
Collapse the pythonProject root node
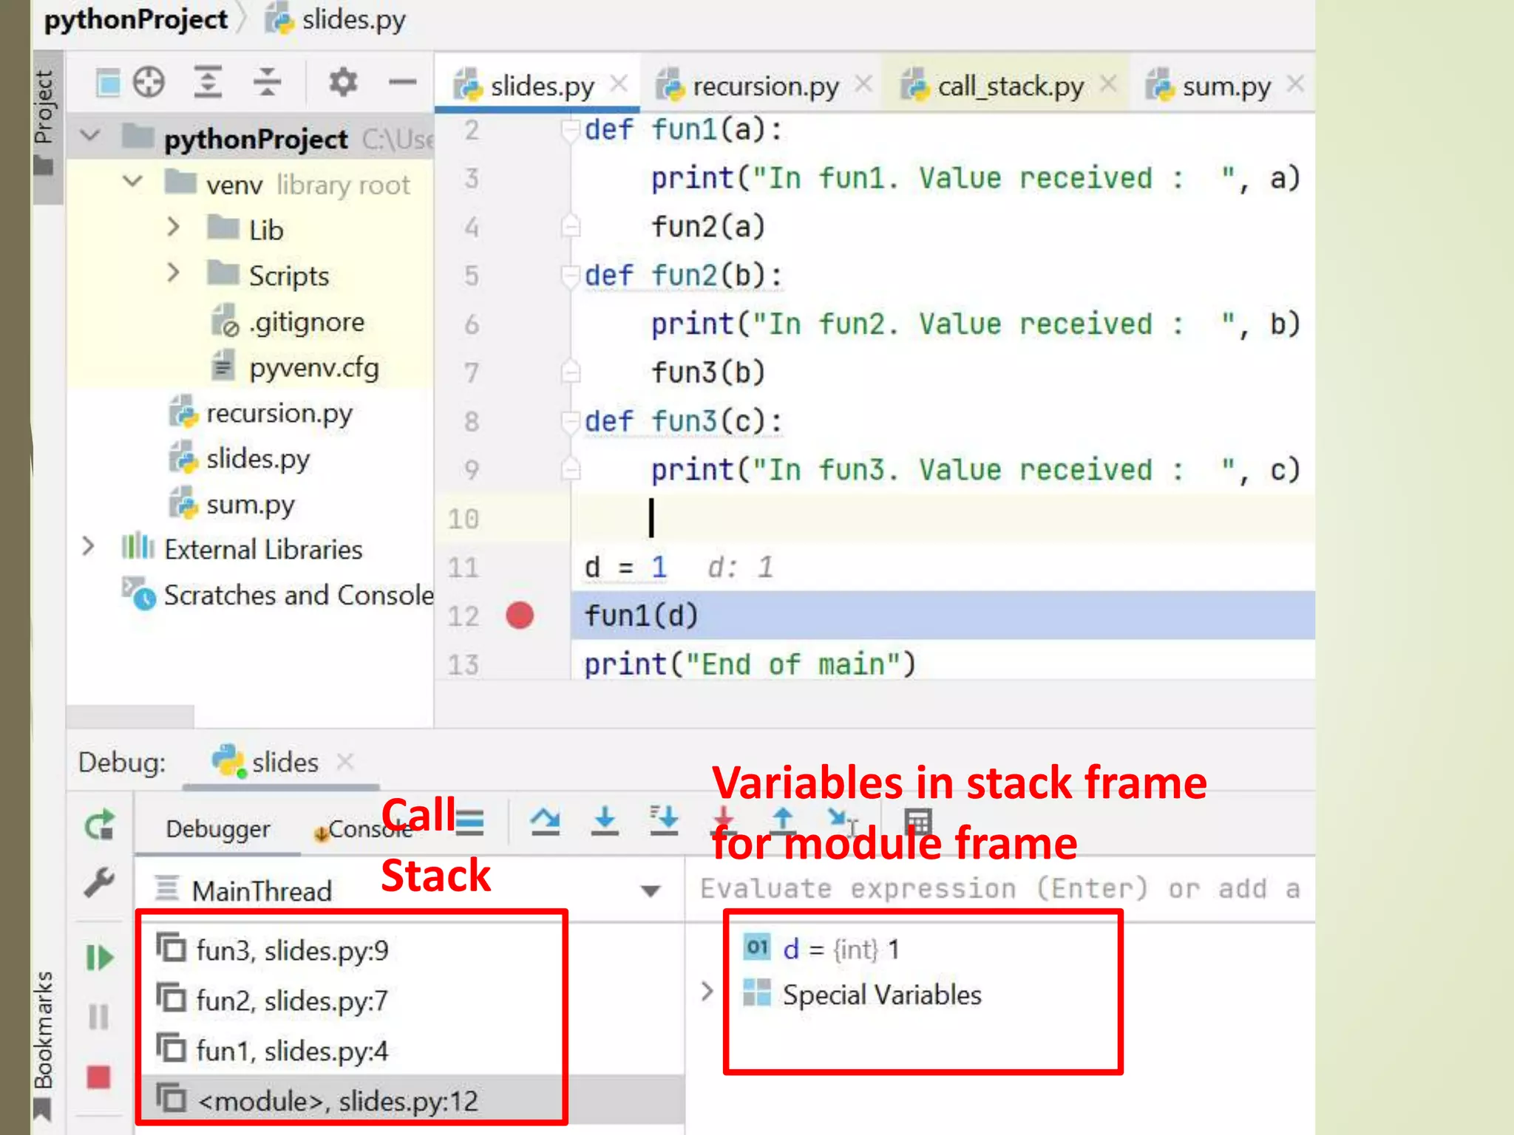[90, 137]
